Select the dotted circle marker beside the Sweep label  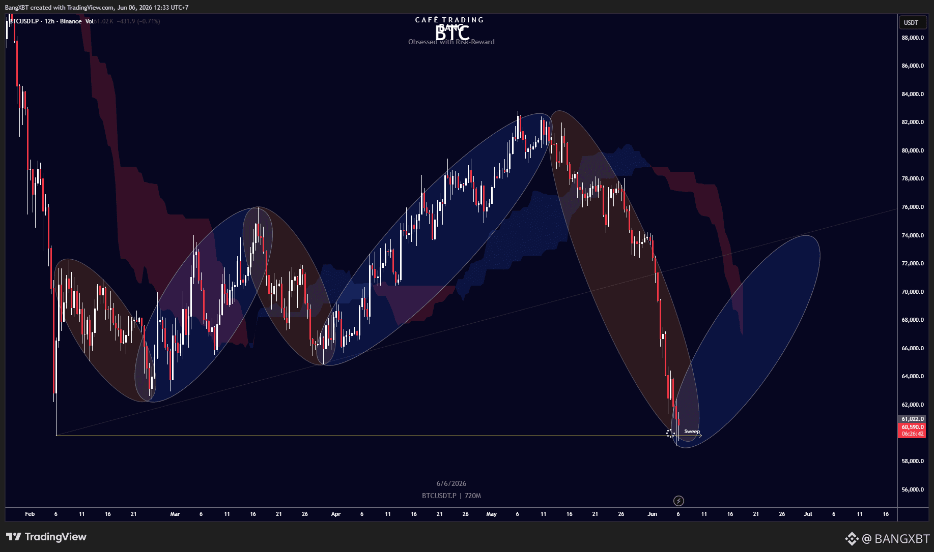pyautogui.click(x=670, y=433)
